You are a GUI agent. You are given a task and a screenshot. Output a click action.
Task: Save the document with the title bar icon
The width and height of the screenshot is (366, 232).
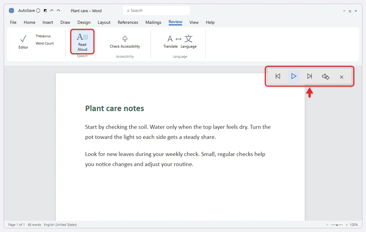[x=45, y=11]
